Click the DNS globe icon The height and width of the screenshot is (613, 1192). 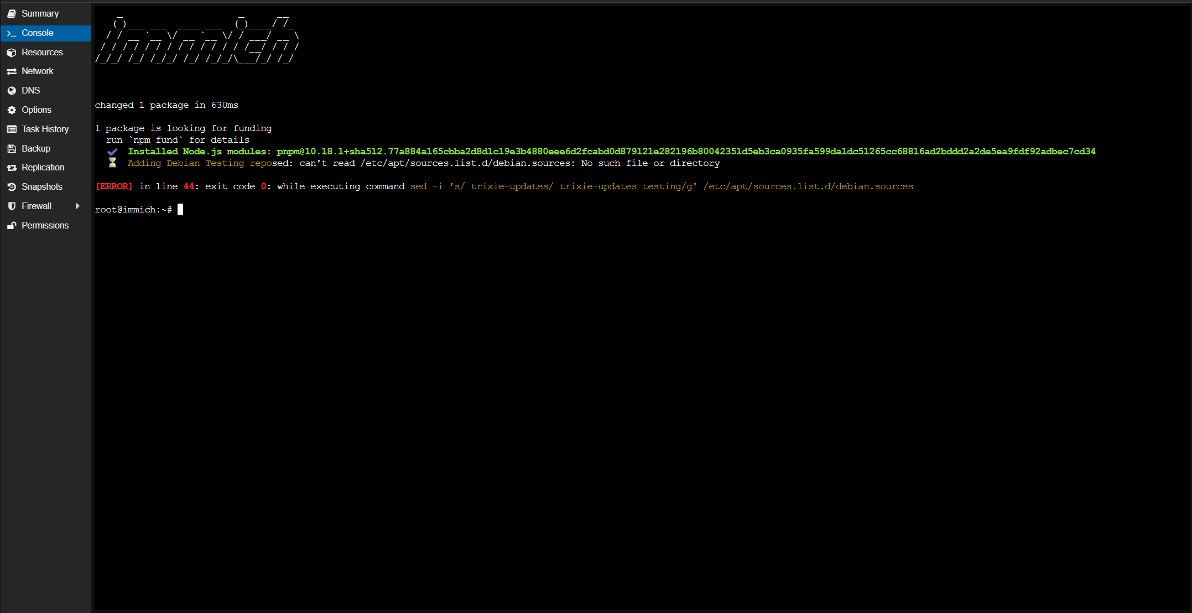(x=12, y=91)
